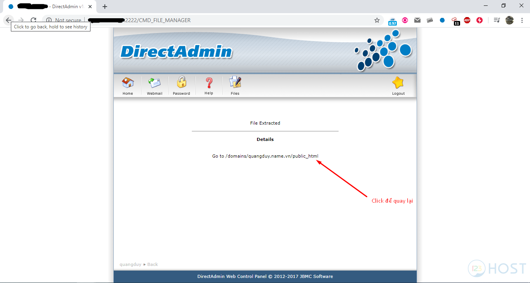Open the AdBlock Plus ABP extension
Image resolution: width=530 pixels, height=283 pixels.
[467, 20]
